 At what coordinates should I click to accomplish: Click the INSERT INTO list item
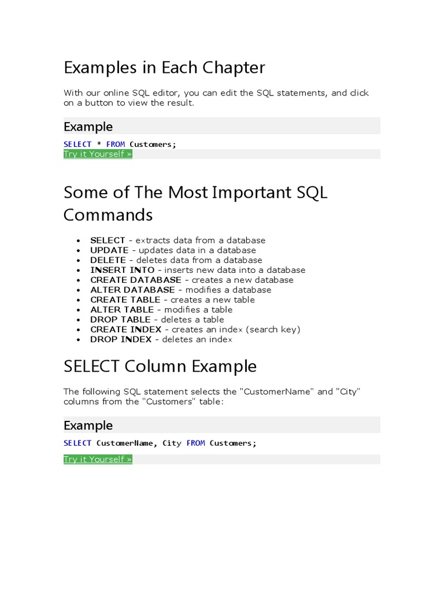(198, 270)
